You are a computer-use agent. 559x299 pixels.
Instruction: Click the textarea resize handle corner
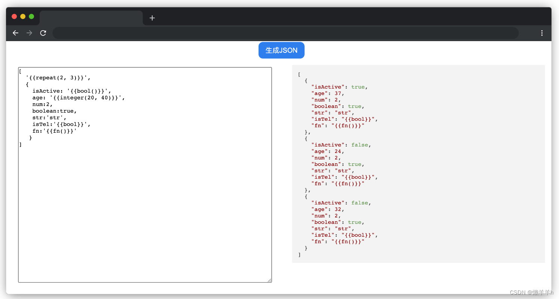click(x=269, y=280)
